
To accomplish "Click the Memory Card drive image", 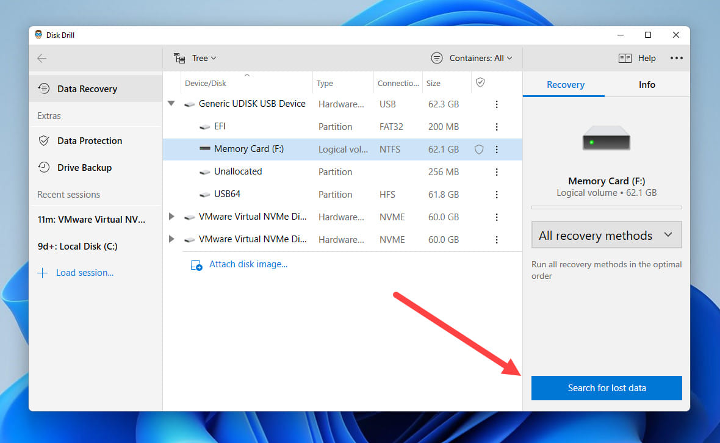I will (606, 138).
